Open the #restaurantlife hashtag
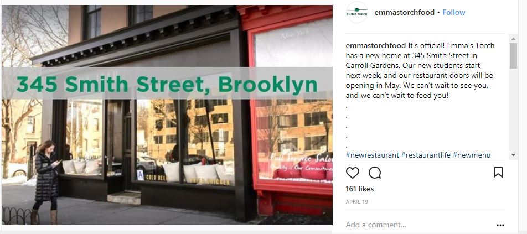The height and width of the screenshot is (234, 527). click(x=426, y=155)
